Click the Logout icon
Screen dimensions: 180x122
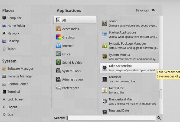tap(4, 107)
